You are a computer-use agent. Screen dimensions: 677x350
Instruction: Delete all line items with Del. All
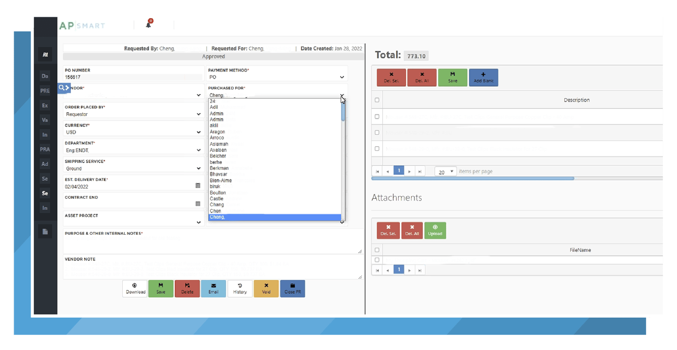point(422,77)
